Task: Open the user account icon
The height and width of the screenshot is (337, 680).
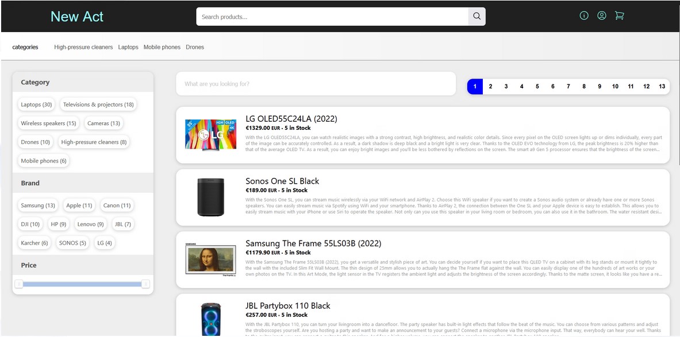Action: pos(601,16)
